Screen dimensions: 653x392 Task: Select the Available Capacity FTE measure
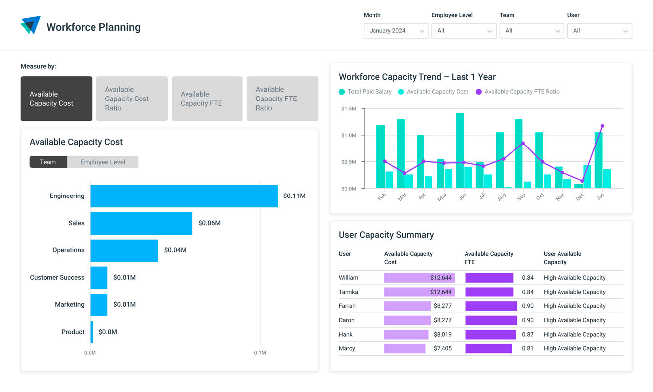207,98
